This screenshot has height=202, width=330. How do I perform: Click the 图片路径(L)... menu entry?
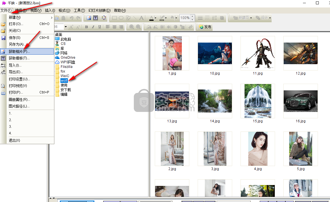[x=27, y=106]
